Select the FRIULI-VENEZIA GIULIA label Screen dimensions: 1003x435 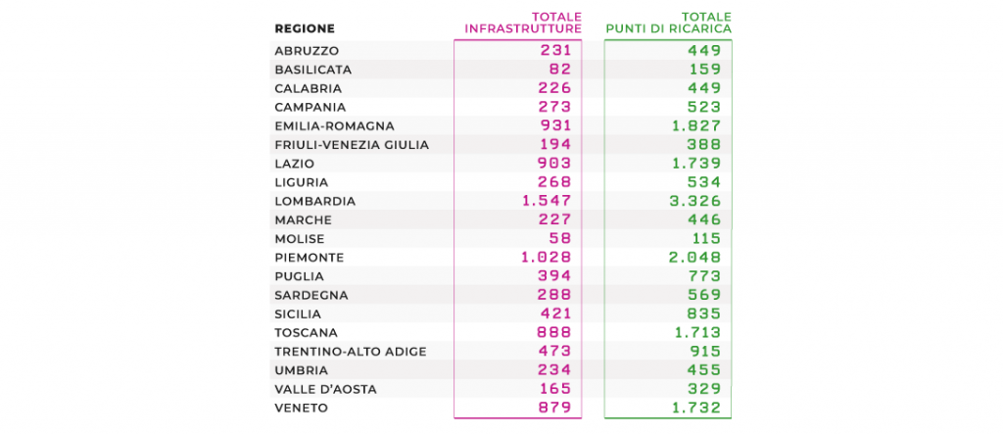352,145
